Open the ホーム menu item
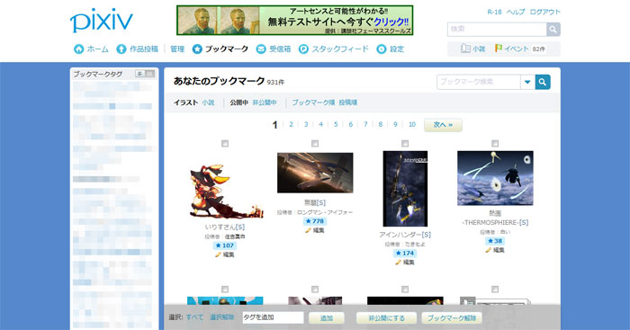630x330 pixels. (97, 49)
